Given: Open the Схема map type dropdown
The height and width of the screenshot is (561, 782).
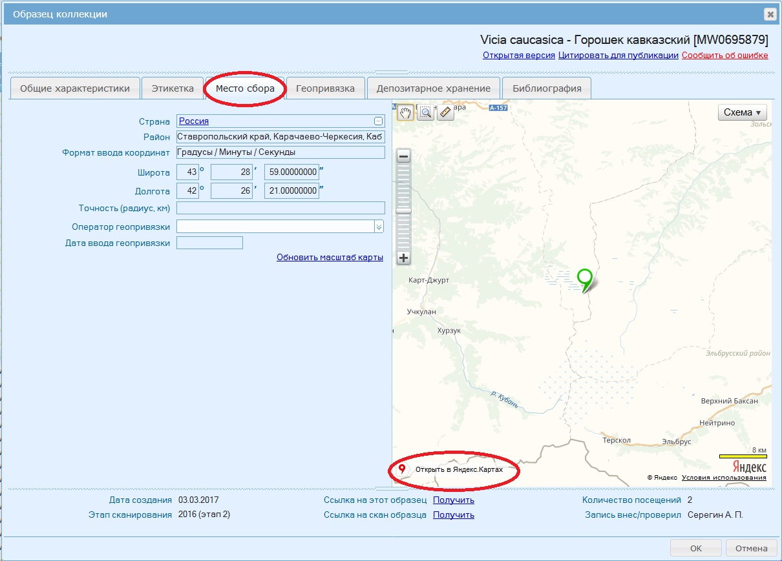Looking at the screenshot, I should point(742,112).
